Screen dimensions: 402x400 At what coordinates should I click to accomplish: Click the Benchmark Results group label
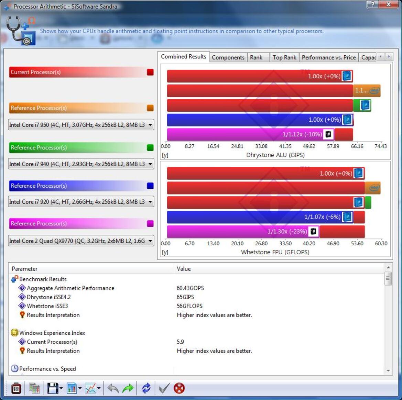43,279
